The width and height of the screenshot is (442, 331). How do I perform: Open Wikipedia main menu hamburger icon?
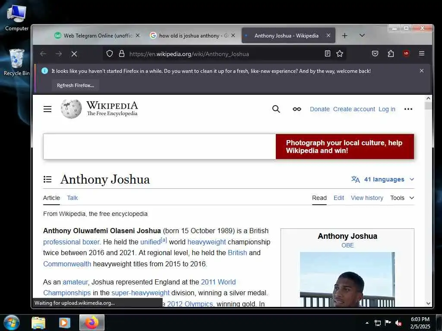47,109
